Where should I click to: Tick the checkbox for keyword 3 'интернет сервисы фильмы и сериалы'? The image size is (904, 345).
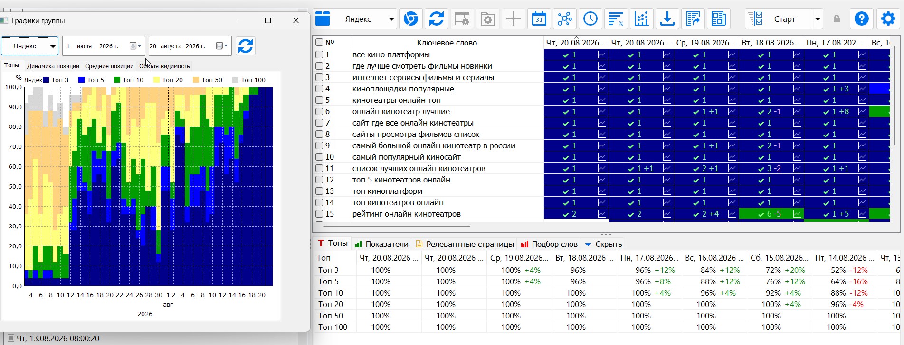tap(319, 77)
